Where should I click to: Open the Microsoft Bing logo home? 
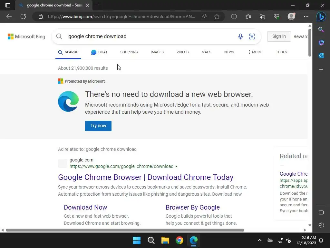coord(26,36)
